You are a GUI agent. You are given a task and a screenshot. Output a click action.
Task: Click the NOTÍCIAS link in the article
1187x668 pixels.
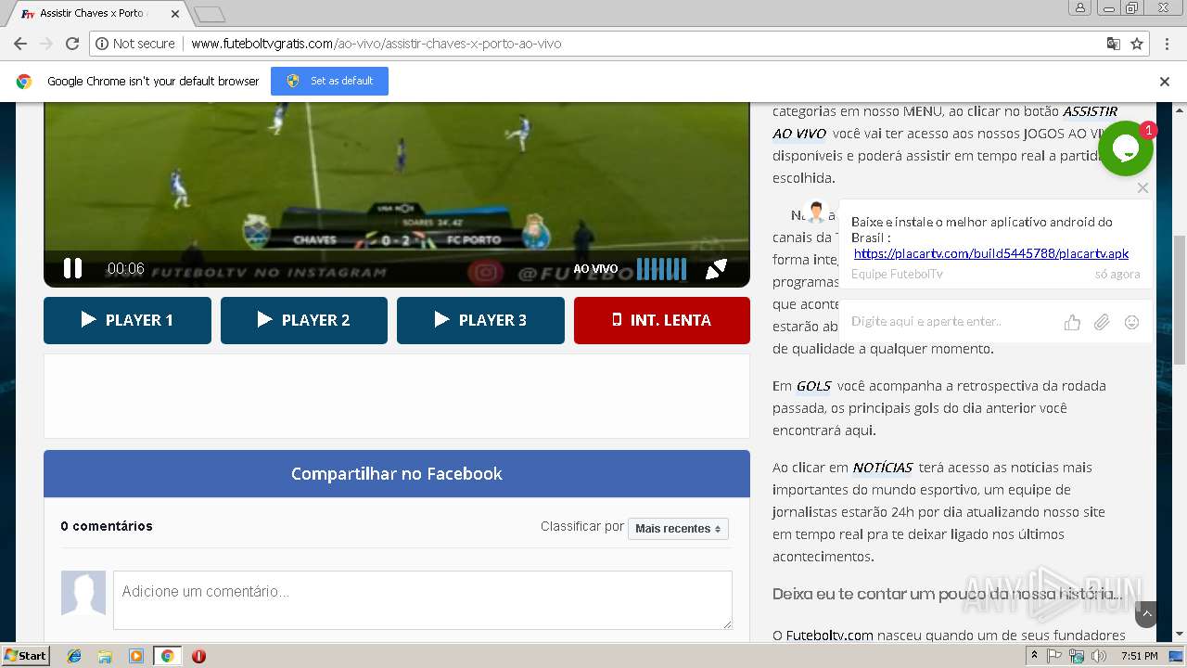point(883,468)
